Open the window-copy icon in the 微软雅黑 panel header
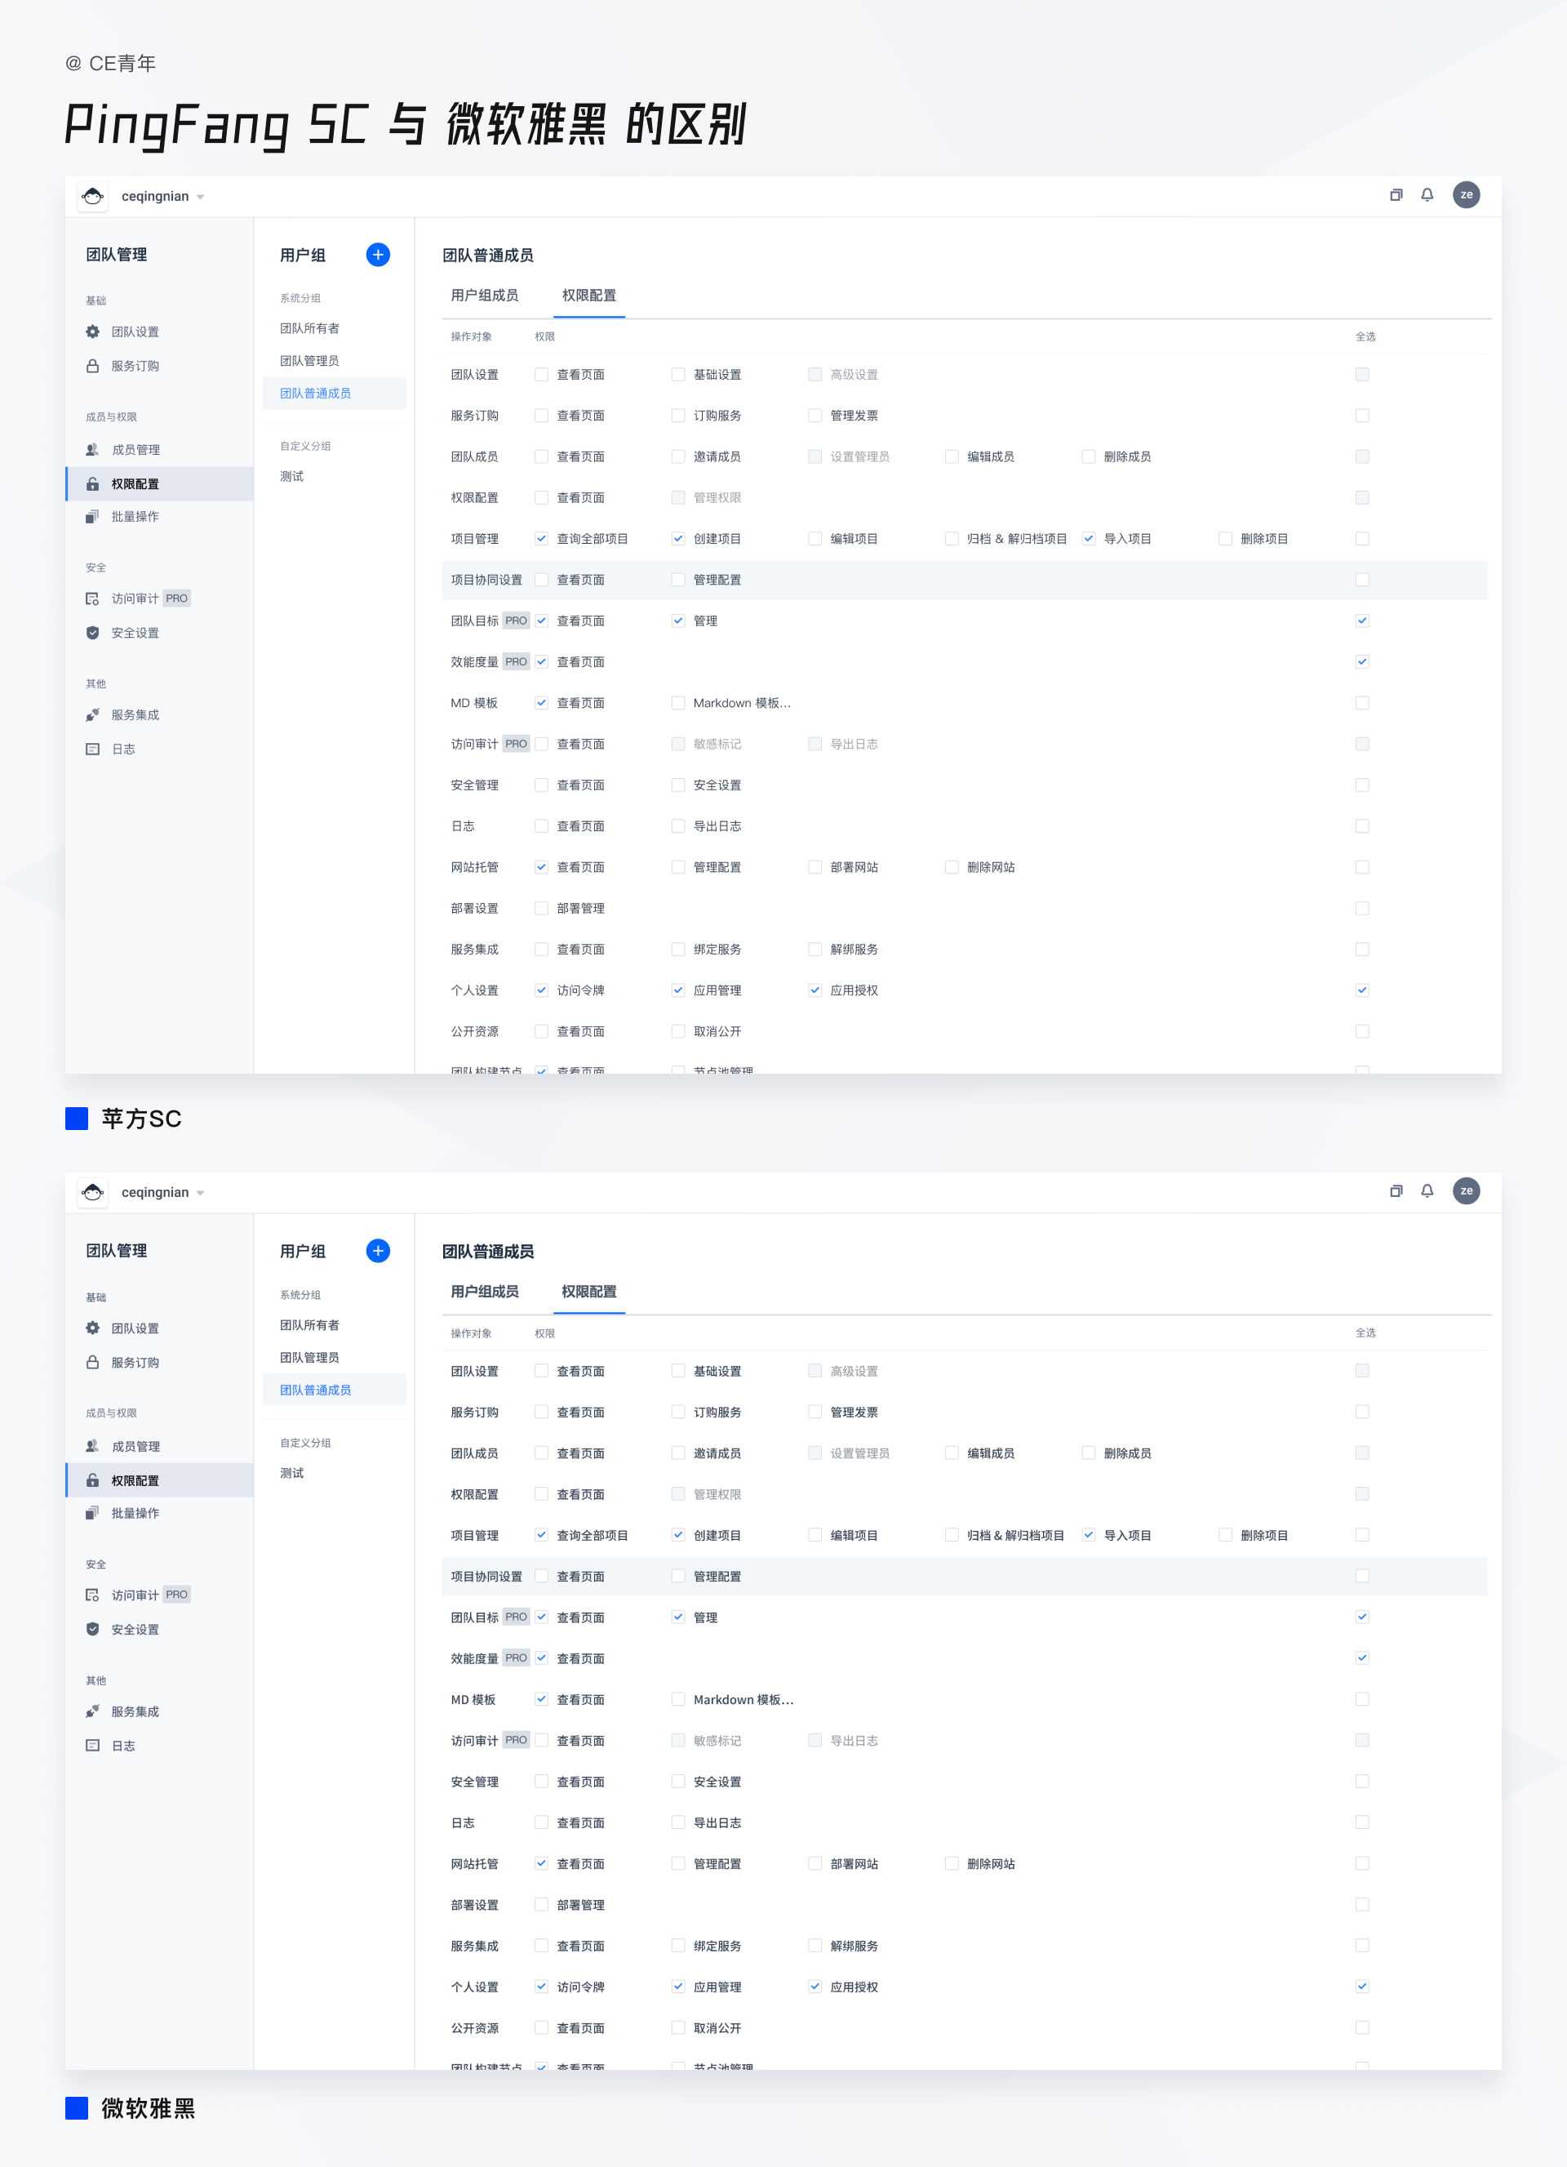 (x=1396, y=1190)
